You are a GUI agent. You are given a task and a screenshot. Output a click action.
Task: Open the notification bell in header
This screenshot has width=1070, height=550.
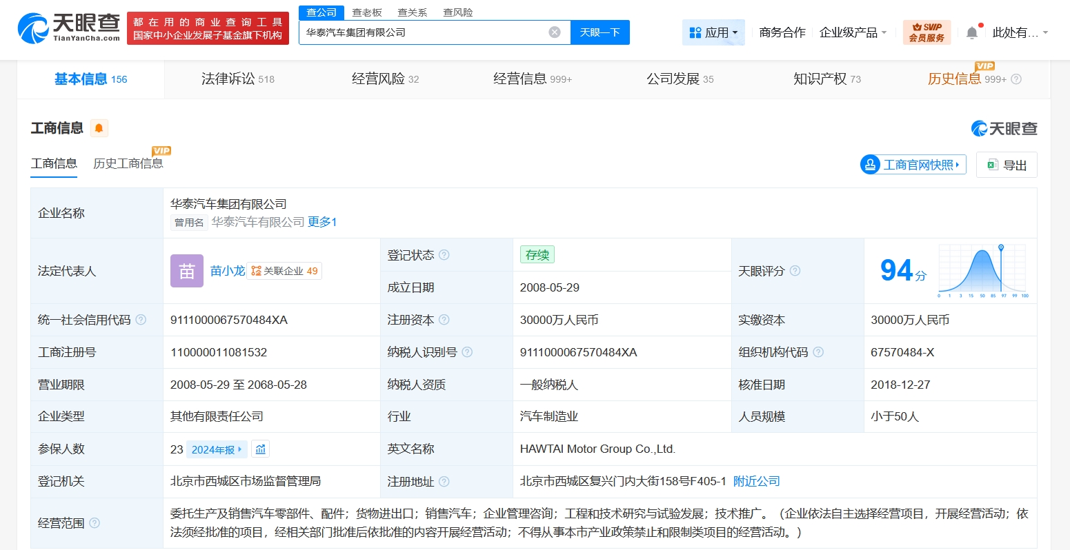(972, 32)
